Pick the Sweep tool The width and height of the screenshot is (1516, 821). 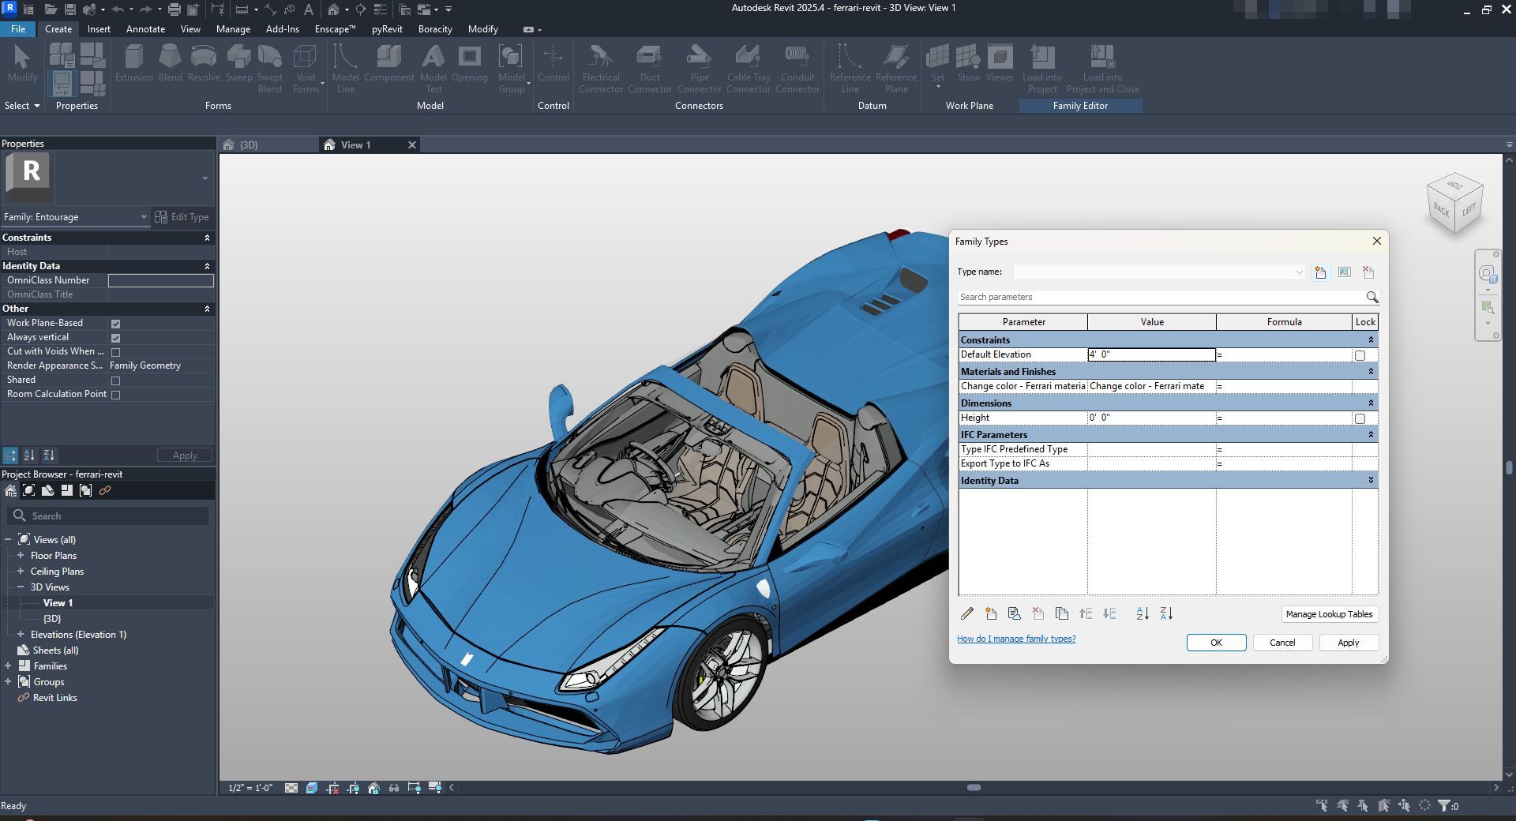(238, 63)
